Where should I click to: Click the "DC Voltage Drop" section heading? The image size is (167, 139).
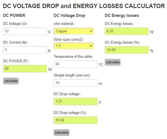(69, 16)
